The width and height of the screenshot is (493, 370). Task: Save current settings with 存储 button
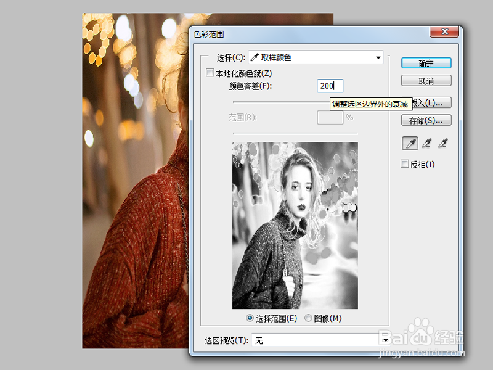pyautogui.click(x=426, y=120)
